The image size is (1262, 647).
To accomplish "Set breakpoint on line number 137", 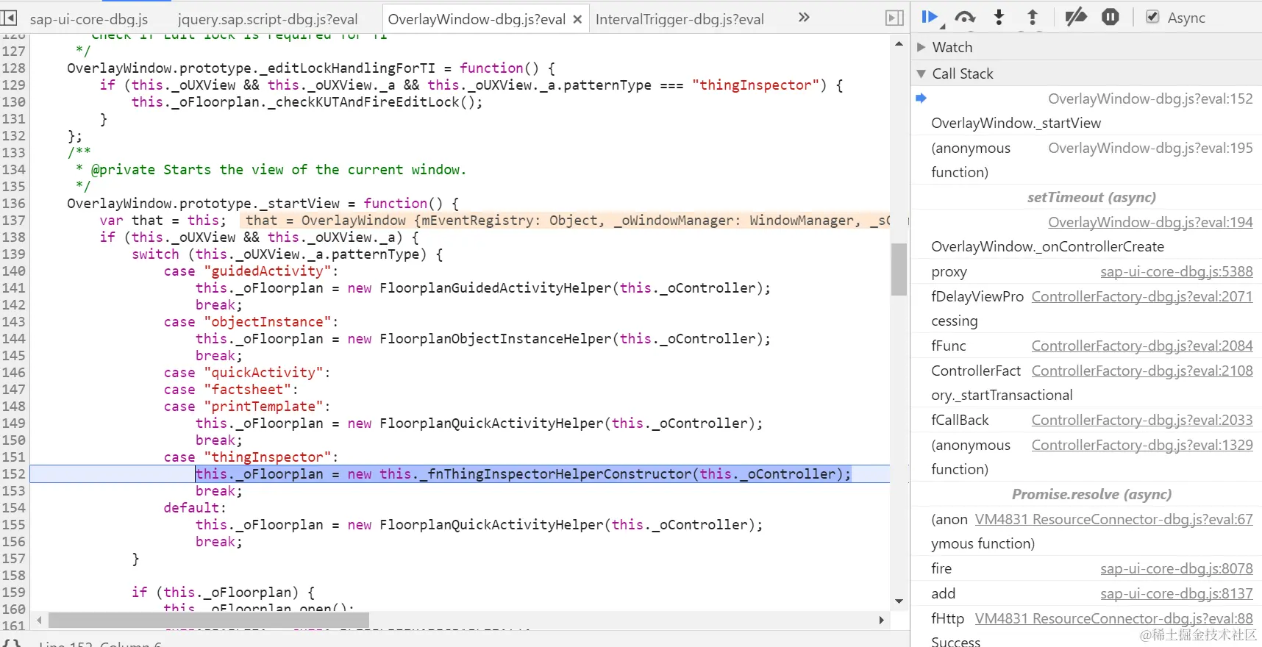I will pos(14,220).
